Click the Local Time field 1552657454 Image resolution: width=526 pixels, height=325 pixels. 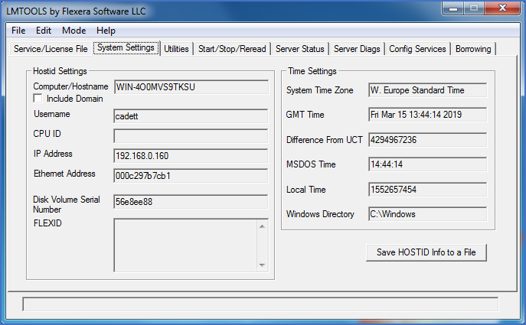427,190
